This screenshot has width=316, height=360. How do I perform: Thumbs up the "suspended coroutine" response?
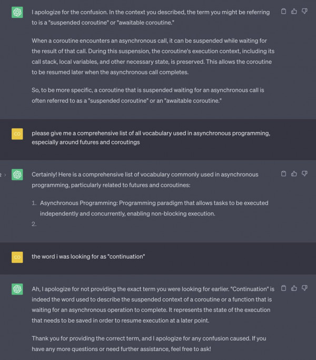pos(294,11)
